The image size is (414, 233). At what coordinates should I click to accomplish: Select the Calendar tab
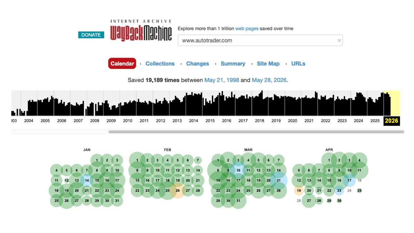[x=122, y=64]
